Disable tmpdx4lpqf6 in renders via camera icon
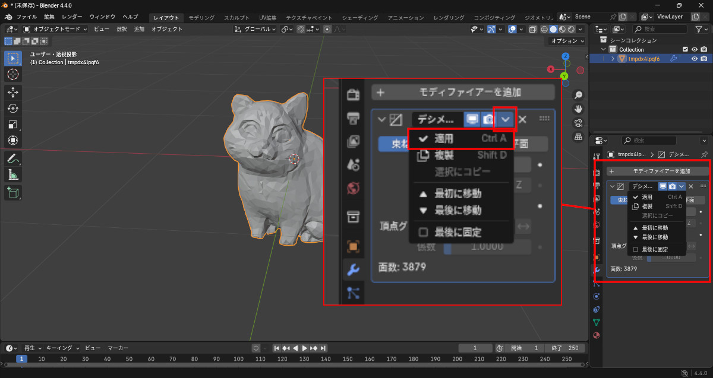Image resolution: width=713 pixels, height=378 pixels. tap(703, 59)
